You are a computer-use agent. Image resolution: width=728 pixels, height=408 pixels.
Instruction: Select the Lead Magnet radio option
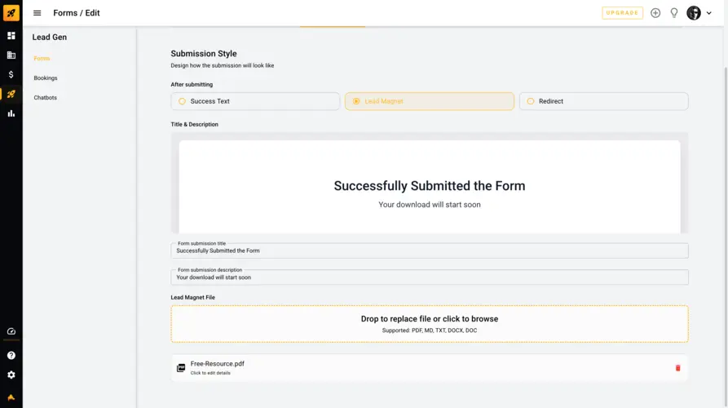tap(429, 101)
